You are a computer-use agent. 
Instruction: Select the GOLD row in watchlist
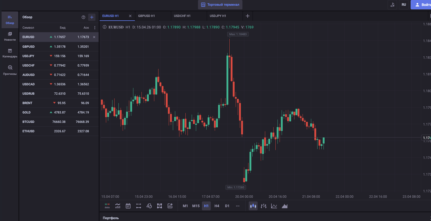[59, 112]
